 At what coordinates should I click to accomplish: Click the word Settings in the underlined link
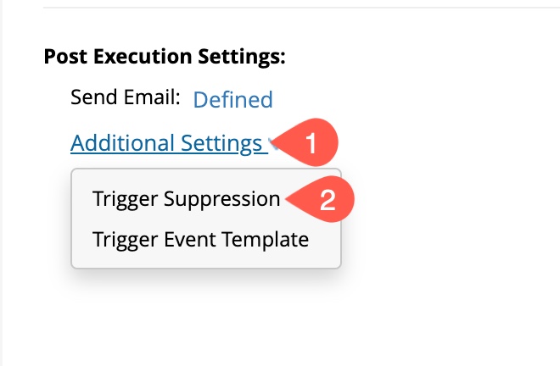click(x=221, y=143)
